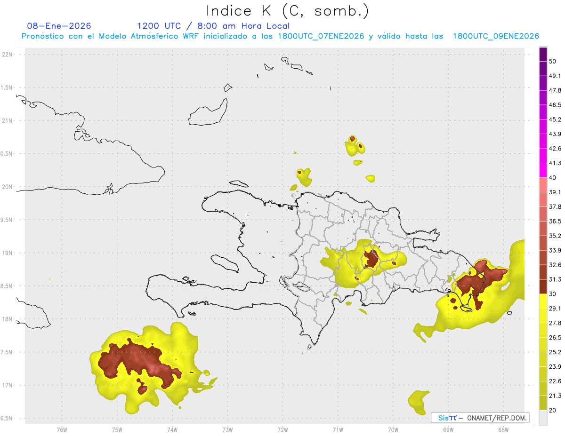Pick the legend swatch between 47.8 and 49.1
The width and height of the screenshot is (565, 436).
[x=543, y=83]
